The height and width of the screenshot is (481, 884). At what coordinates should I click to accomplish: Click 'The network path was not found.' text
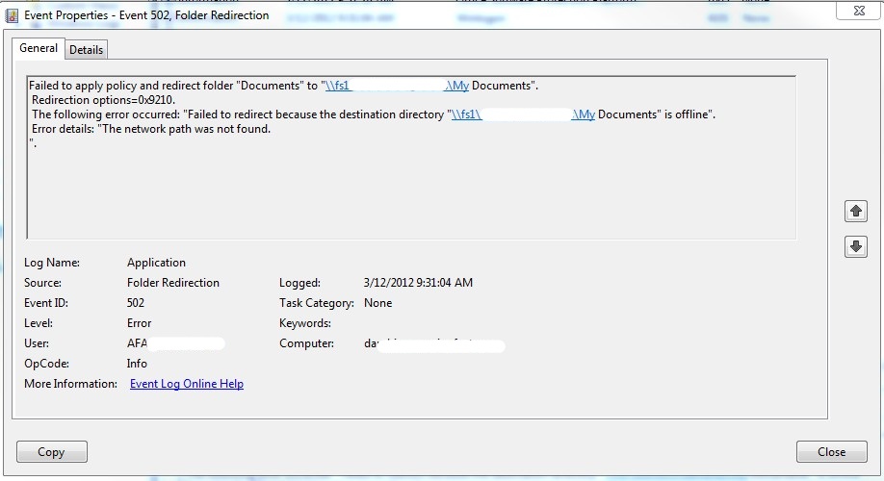click(x=187, y=129)
